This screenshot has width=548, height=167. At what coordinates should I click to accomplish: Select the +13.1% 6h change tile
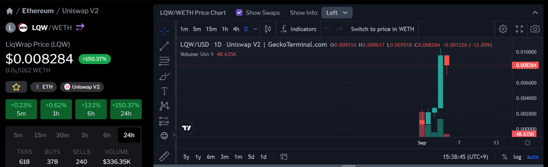[91, 109]
